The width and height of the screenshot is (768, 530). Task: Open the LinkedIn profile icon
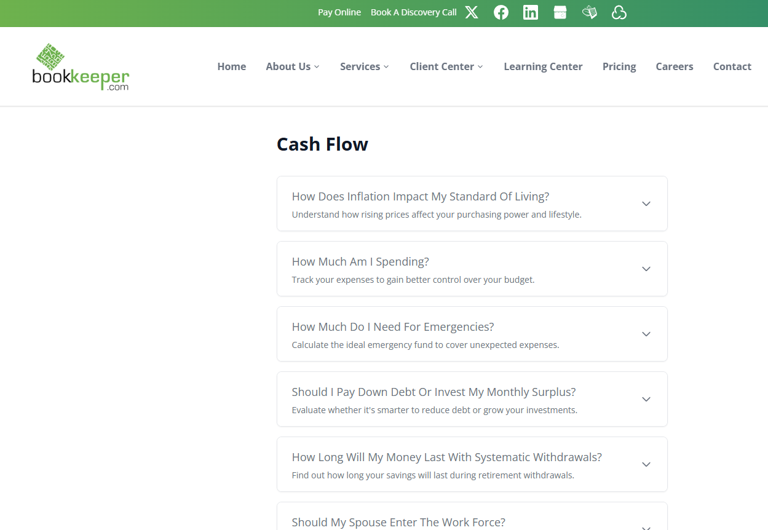[x=531, y=12]
